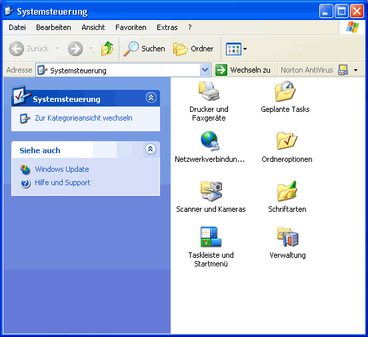Viewport: 368px width, 337px height.
Task: Open the Norton AntiVirus dropdown arrow
Action: coord(355,70)
